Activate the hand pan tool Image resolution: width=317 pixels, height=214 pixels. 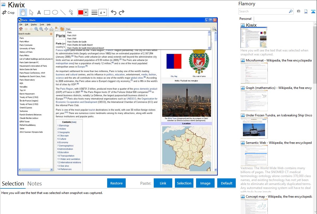coord(23,12)
